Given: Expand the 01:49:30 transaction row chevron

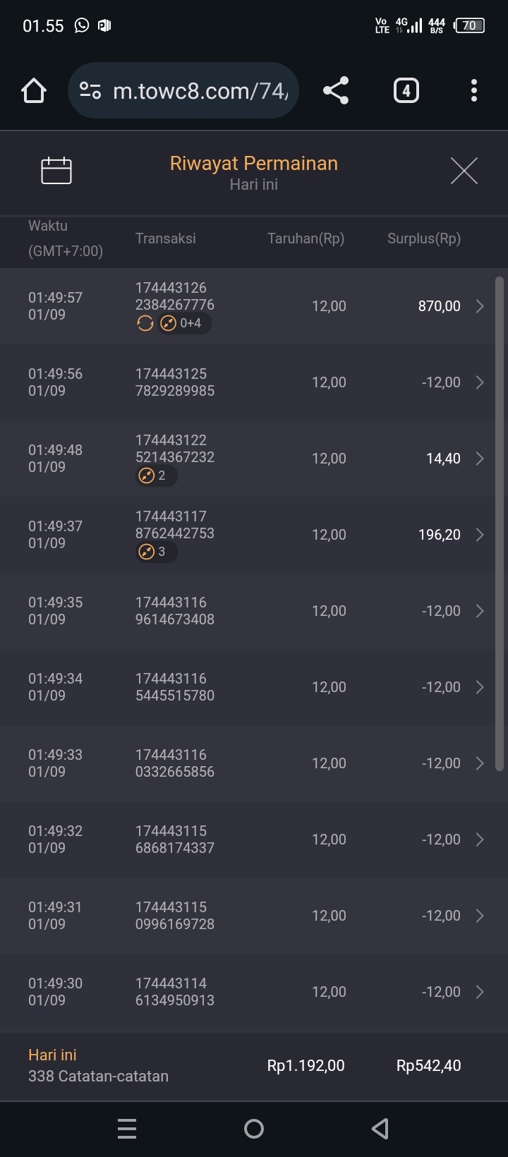Looking at the screenshot, I should 480,992.
